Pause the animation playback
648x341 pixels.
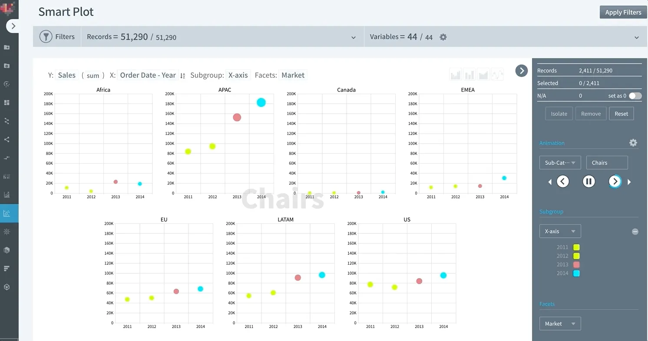click(x=588, y=181)
